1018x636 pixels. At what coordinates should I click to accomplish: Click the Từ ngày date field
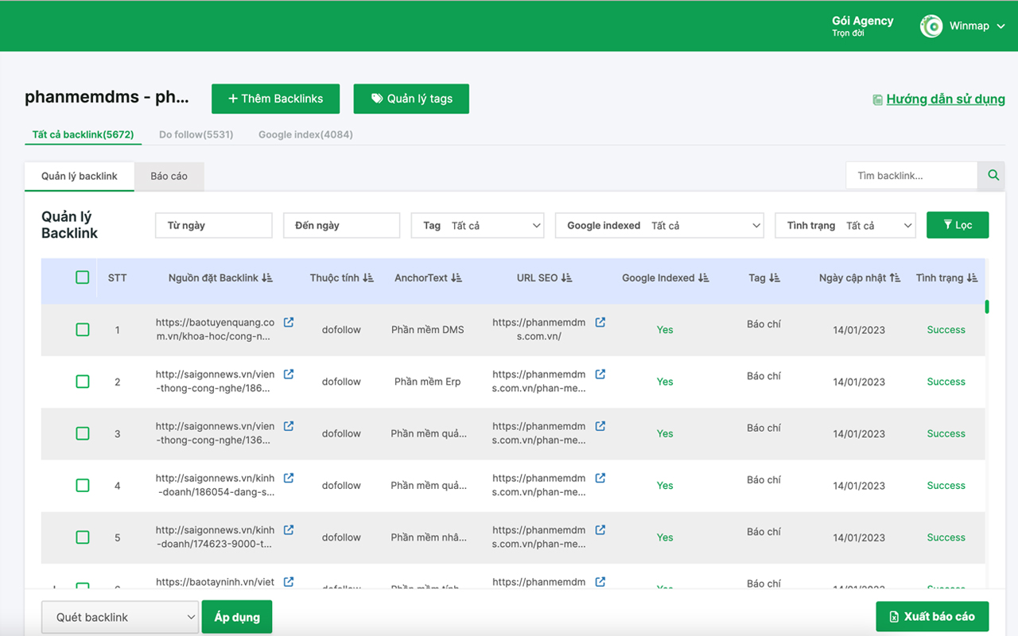point(214,226)
